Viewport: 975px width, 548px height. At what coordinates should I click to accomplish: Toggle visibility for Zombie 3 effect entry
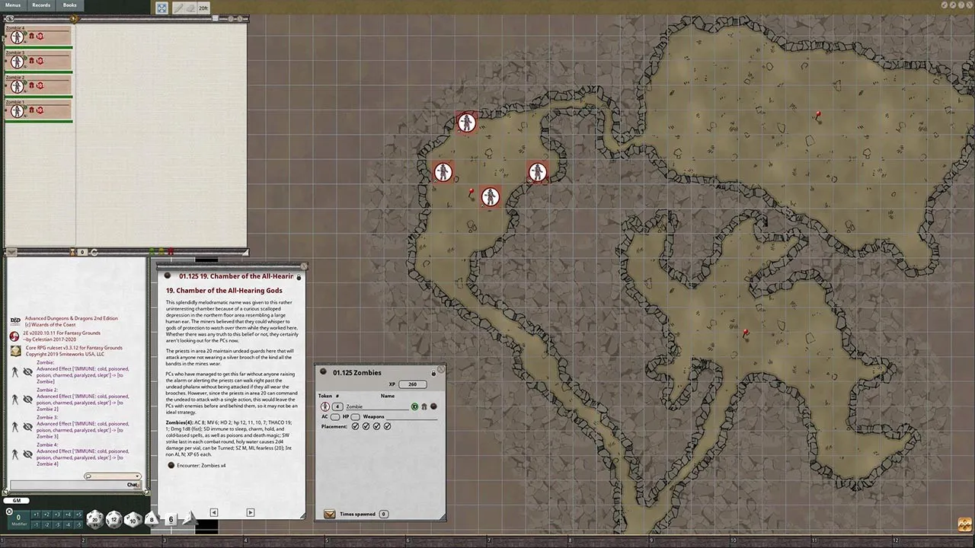tap(27, 427)
